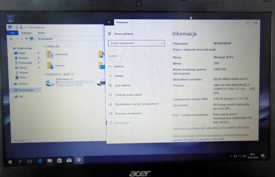
Task: Open Task View on the taskbar
Action: [30, 161]
